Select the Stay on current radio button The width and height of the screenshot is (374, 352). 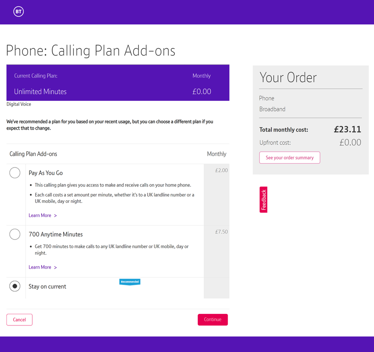tap(15, 286)
